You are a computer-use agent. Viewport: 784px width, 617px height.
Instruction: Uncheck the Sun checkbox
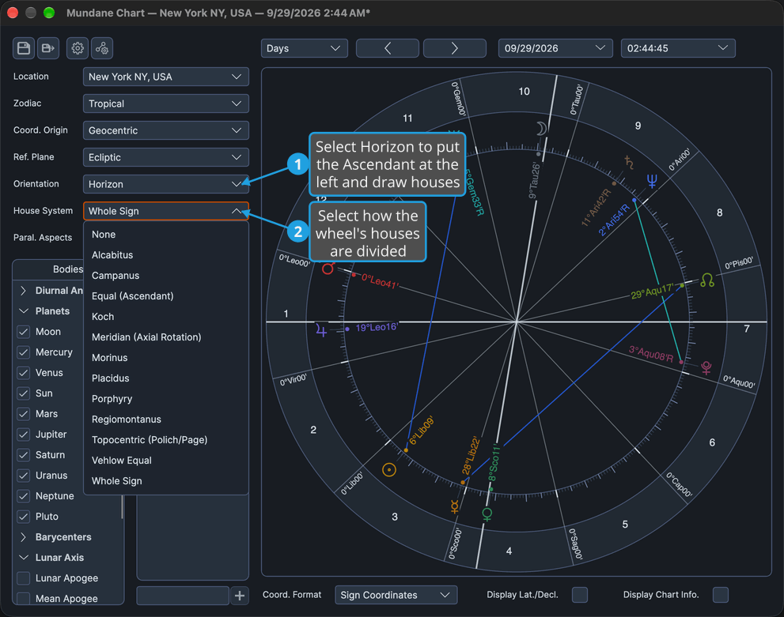pyautogui.click(x=24, y=393)
